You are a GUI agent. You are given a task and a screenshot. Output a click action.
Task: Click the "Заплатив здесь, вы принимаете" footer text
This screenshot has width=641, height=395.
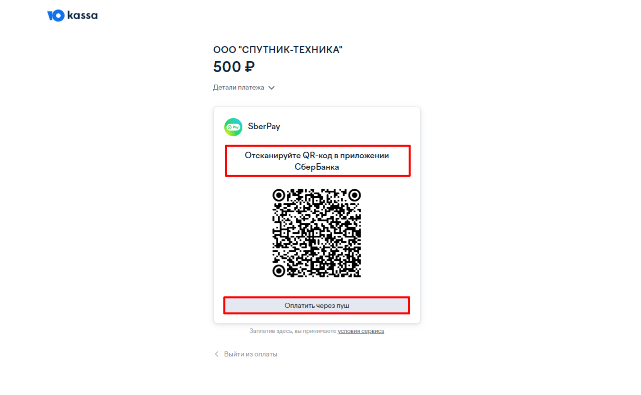pos(293,331)
